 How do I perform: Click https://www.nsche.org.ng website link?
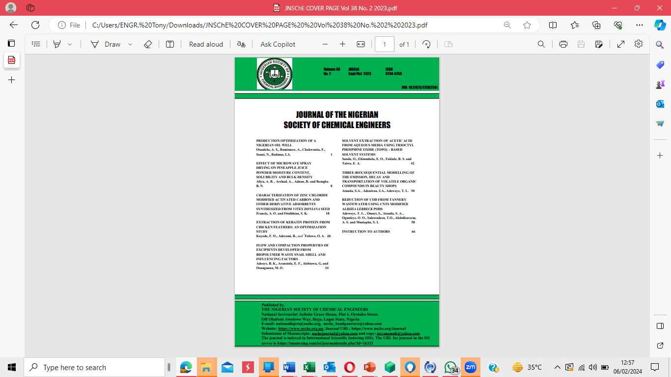pos(301,328)
